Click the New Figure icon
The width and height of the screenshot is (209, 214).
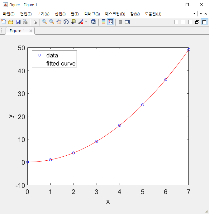point(4,22)
